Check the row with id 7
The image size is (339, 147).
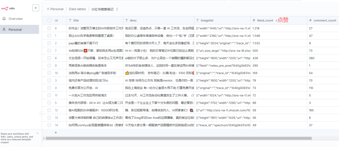click(49, 51)
